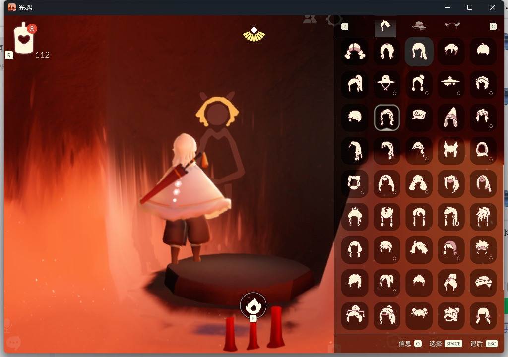Choose the bowl cut with top sprout
508x357 pixels.
coord(483,51)
